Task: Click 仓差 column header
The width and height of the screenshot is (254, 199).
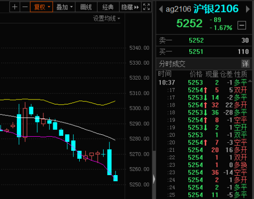Action: 226,74
